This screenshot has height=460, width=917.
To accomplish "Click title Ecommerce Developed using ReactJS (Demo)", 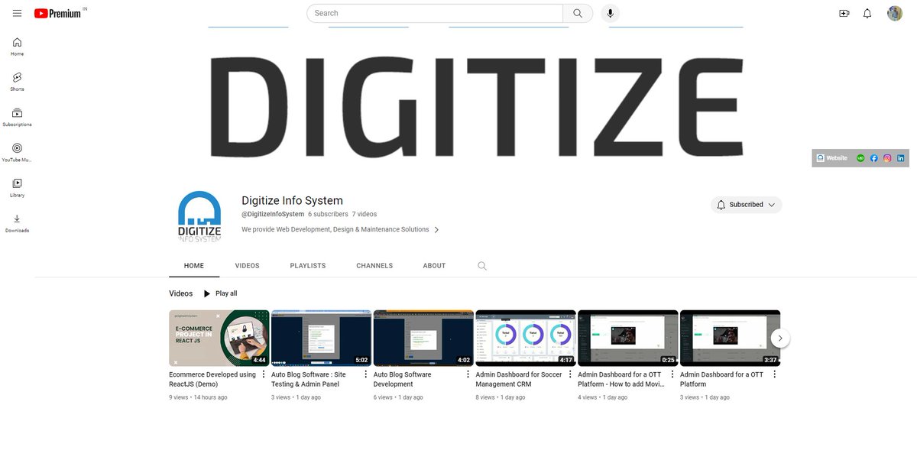I will [x=212, y=379].
